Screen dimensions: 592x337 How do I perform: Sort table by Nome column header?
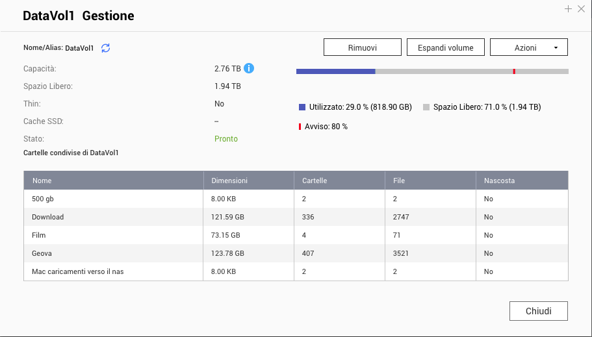42,181
